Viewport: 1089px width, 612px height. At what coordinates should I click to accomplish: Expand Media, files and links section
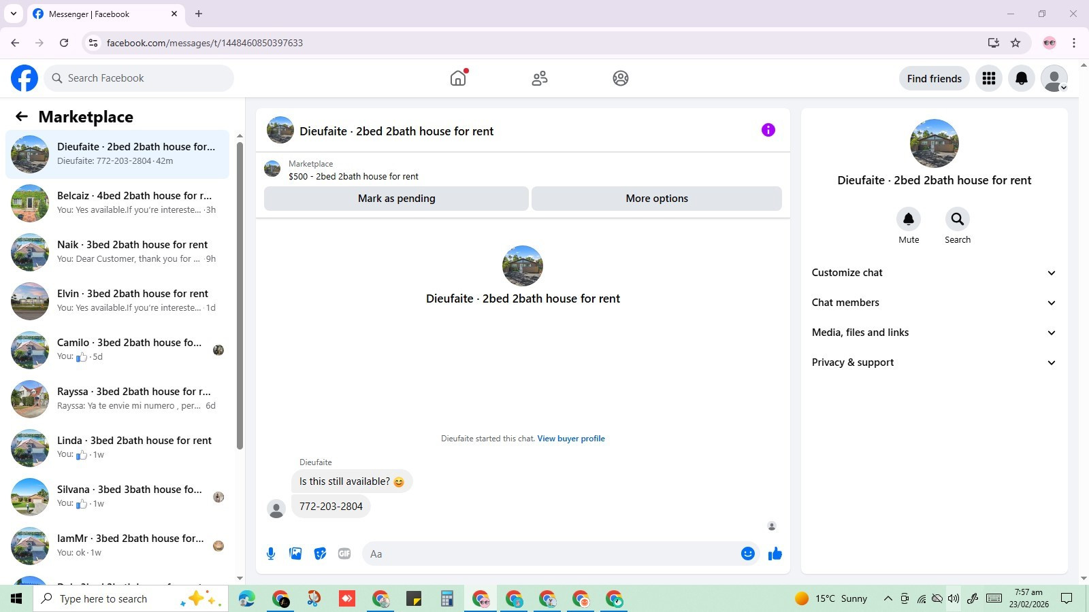(x=934, y=333)
